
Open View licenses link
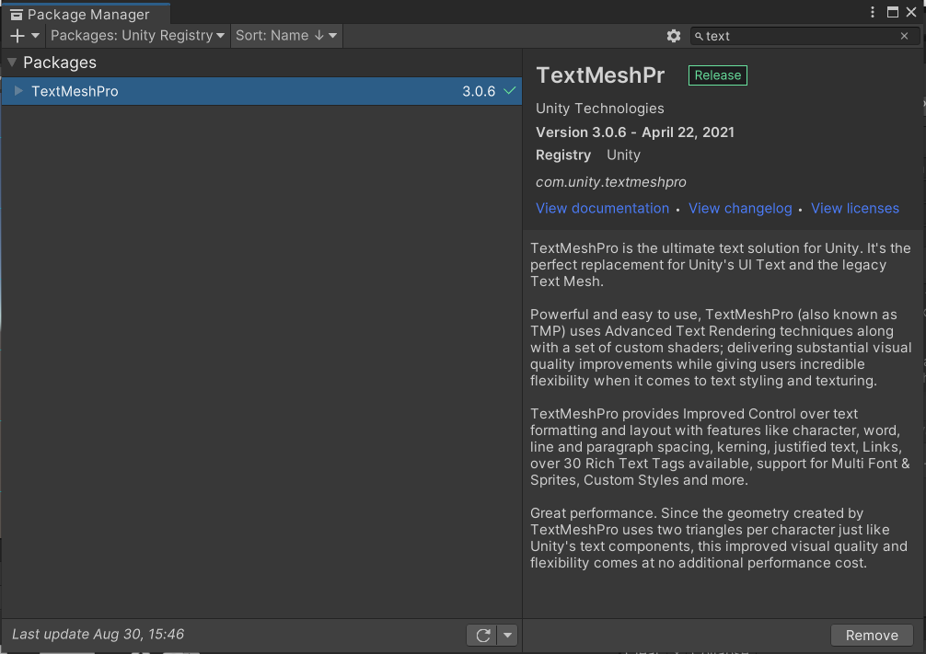pyautogui.click(x=854, y=209)
